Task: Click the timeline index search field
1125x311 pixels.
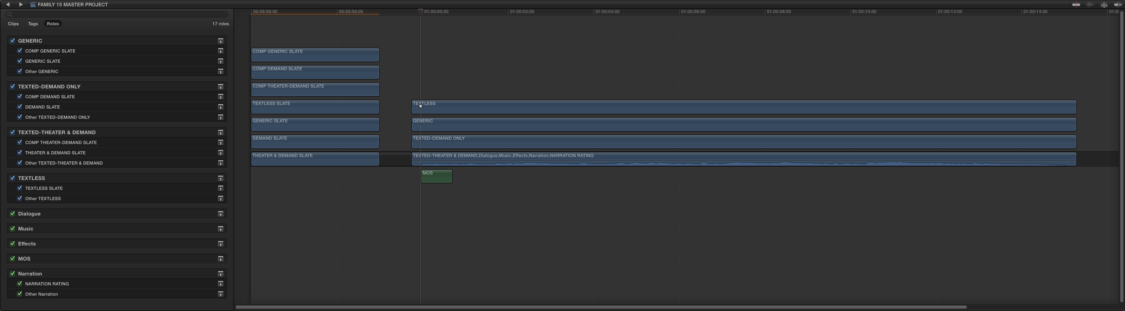Action: click(117, 14)
